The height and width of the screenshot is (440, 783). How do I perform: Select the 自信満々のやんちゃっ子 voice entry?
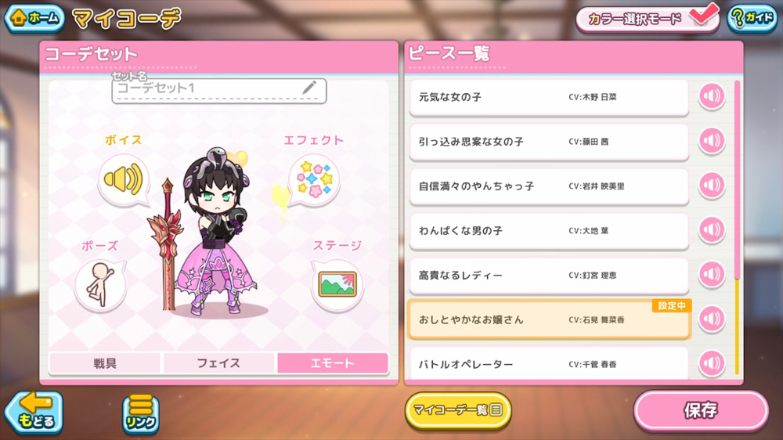[550, 186]
